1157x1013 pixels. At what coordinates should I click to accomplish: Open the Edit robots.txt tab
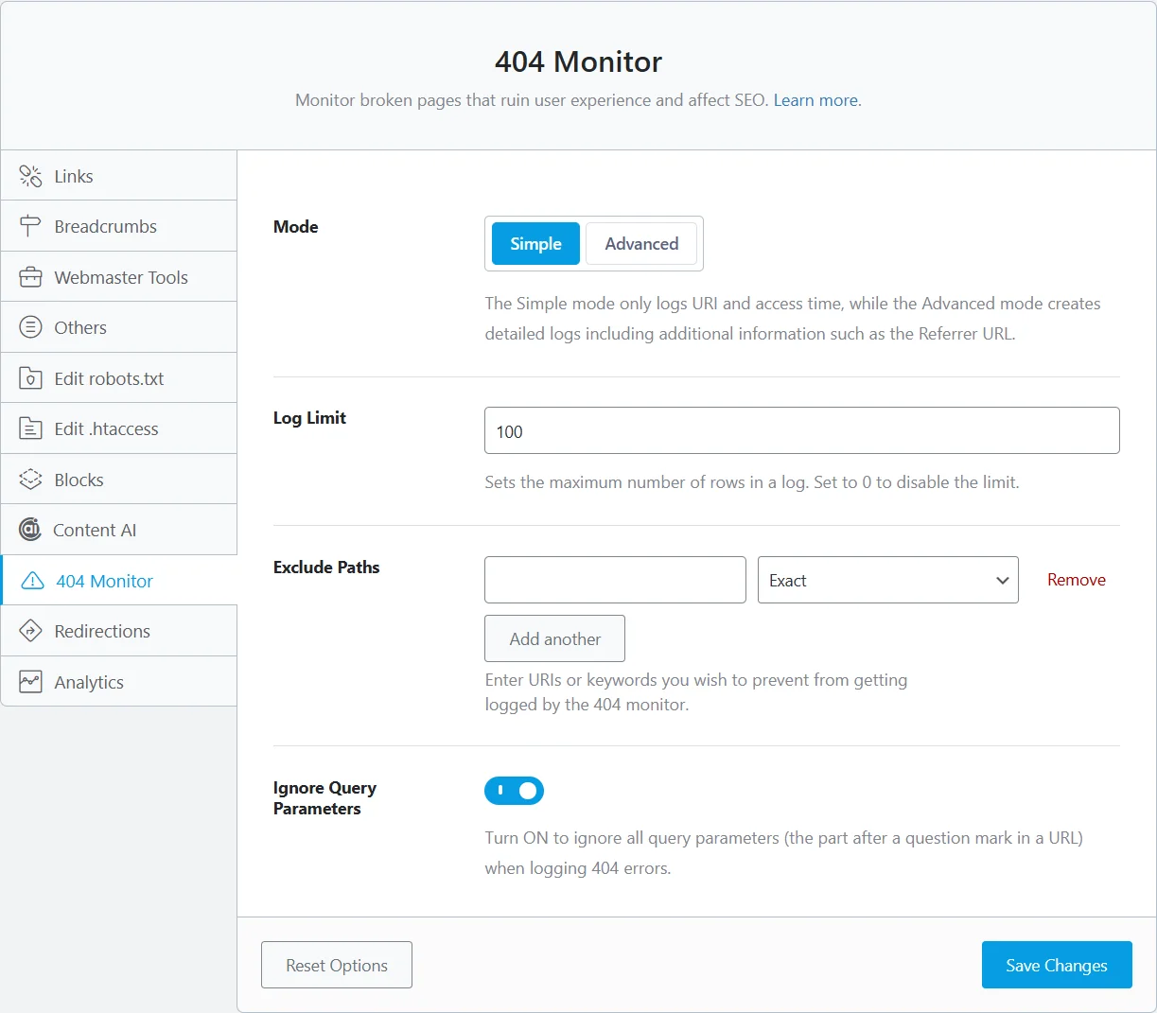click(119, 378)
